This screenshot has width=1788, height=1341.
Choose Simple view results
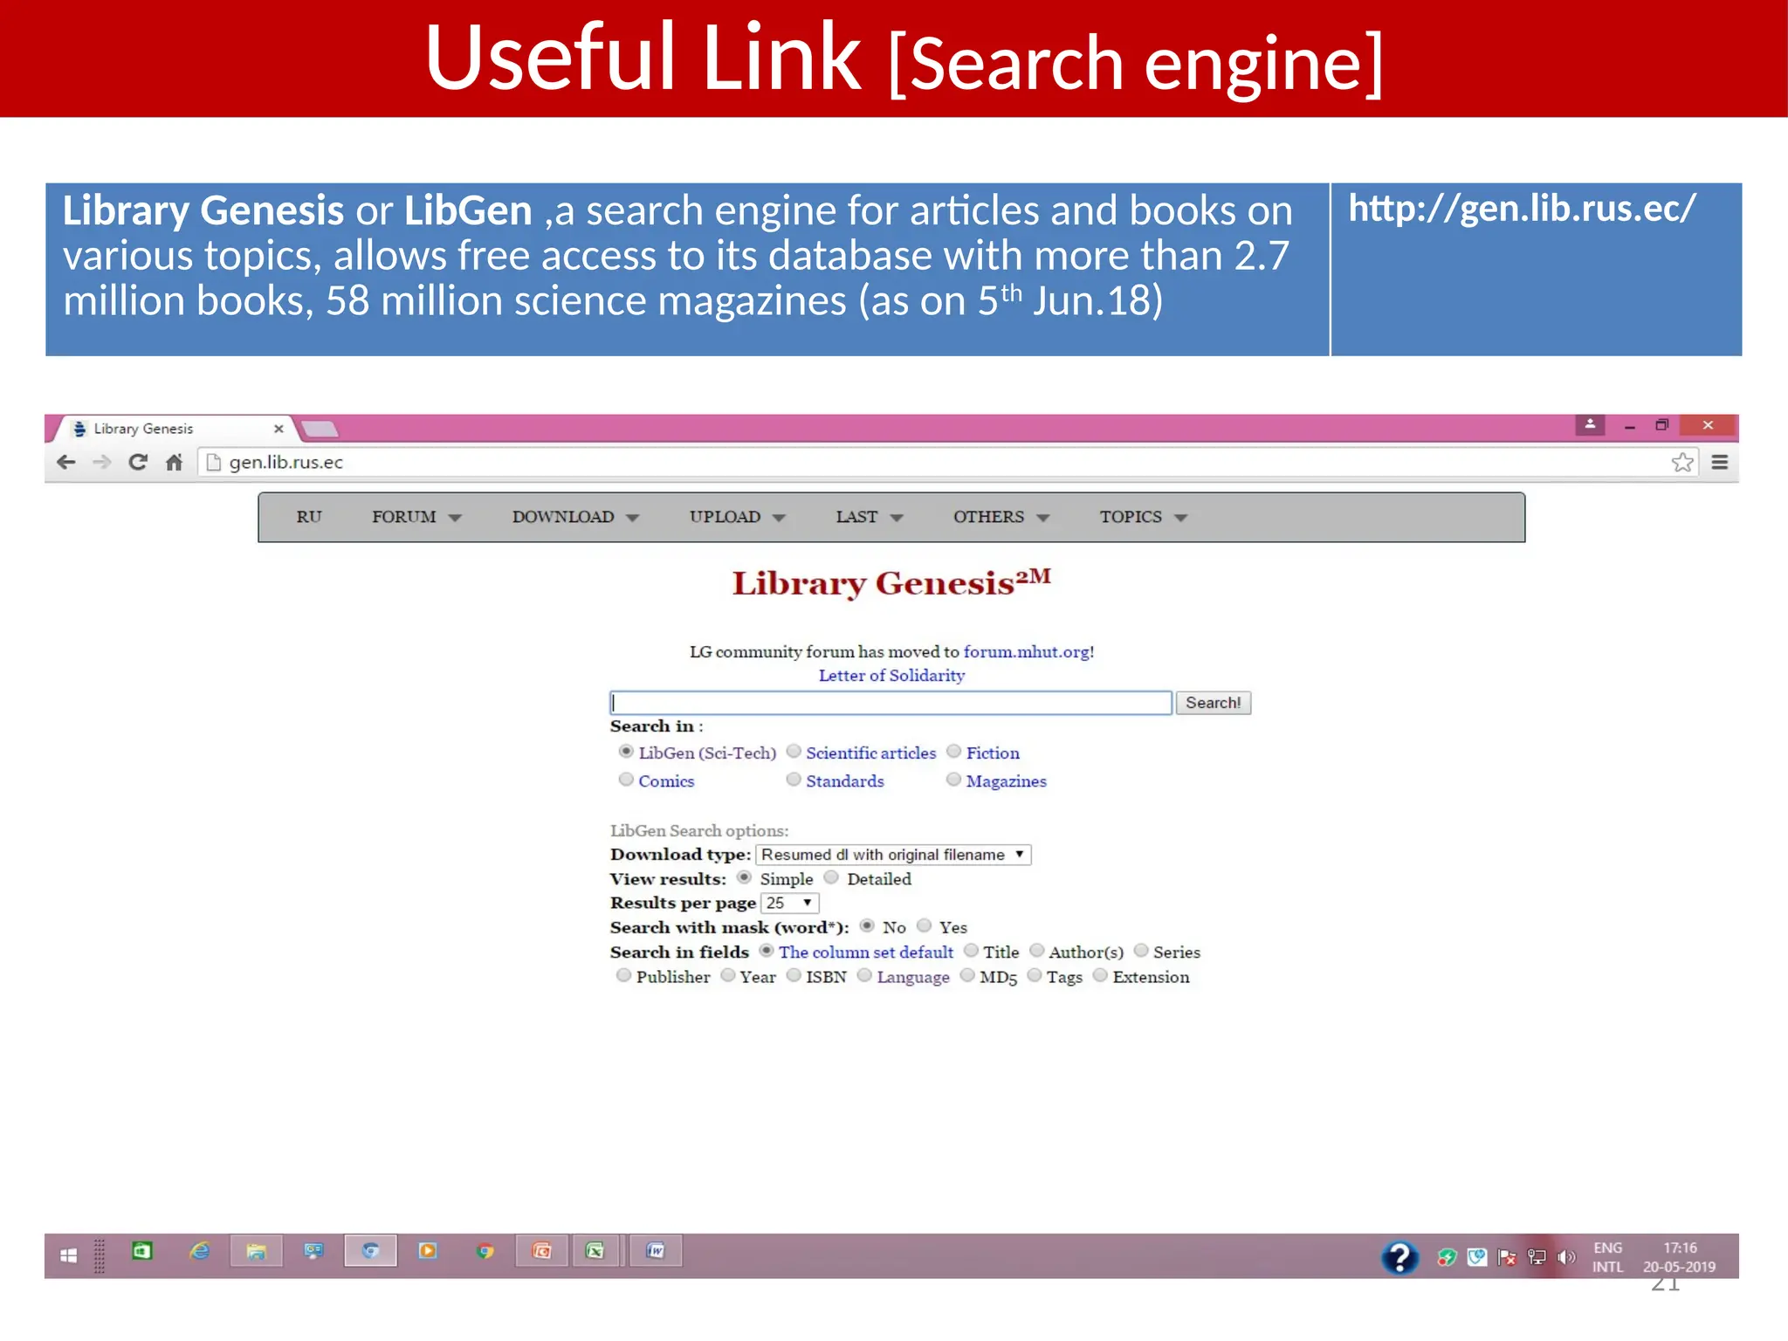click(744, 877)
